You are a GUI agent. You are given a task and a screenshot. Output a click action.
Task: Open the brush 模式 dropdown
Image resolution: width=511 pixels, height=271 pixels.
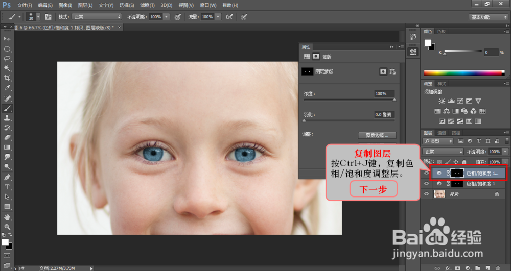pos(97,17)
